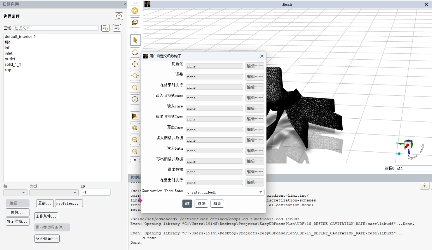Edit the 写出Case hook
Image resolution: width=432 pixels, height=250 pixels.
tap(255, 130)
